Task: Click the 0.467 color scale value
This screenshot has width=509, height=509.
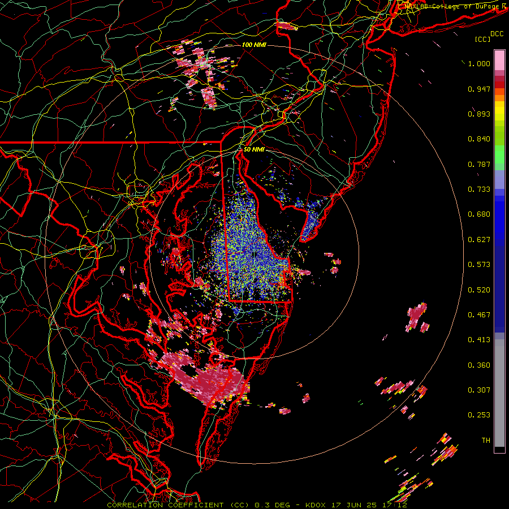Action: tap(479, 315)
